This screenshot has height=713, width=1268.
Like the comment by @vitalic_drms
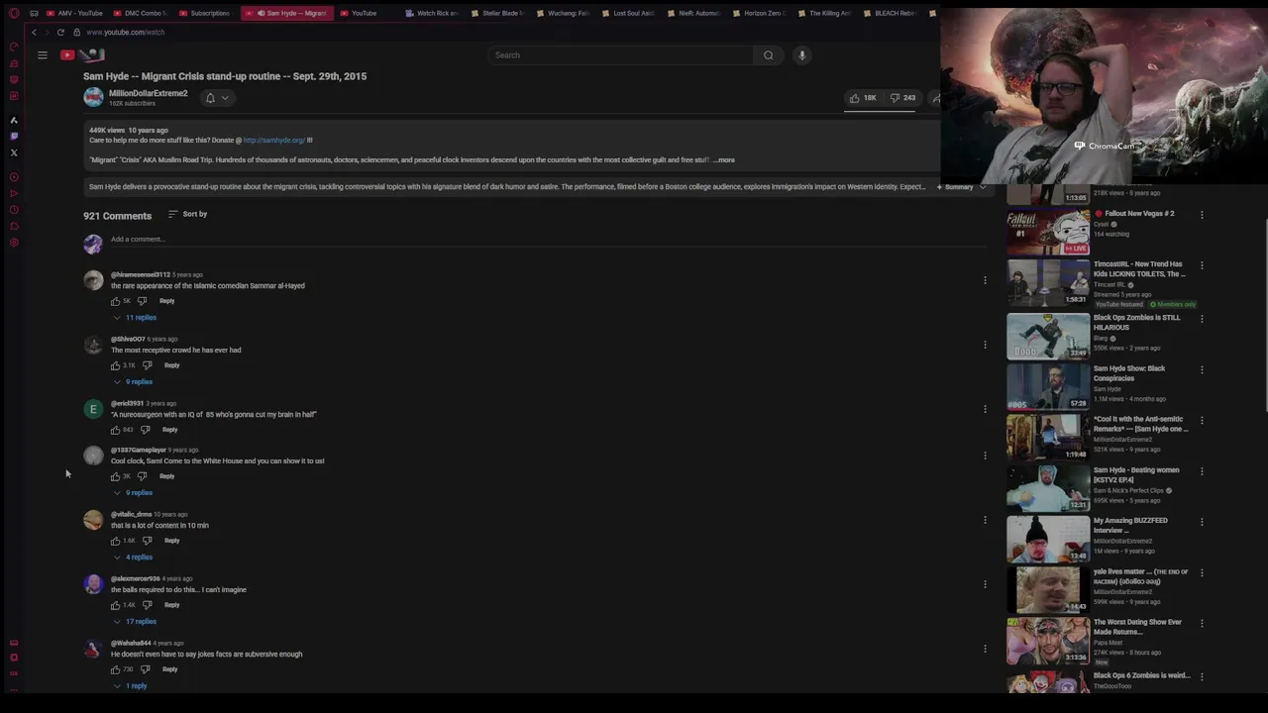pos(115,541)
